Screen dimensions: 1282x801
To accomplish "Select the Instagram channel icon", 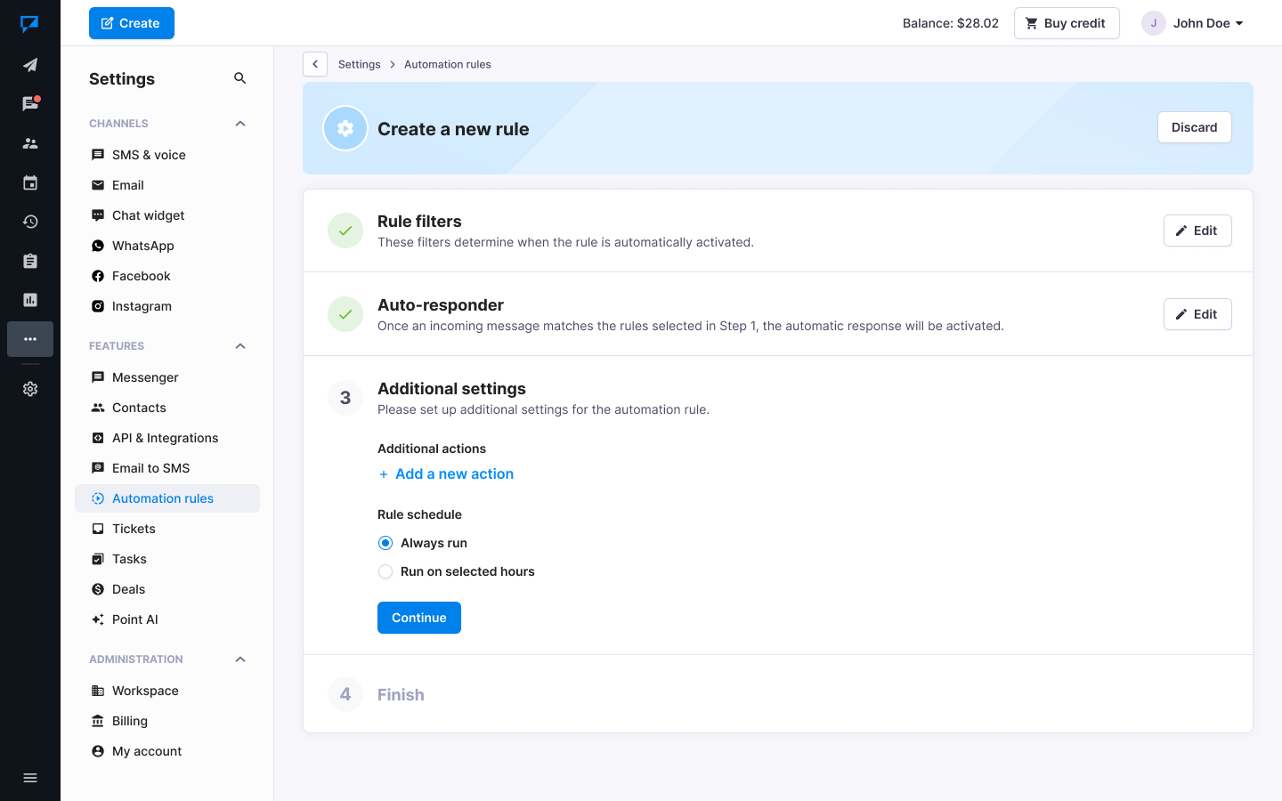I will click(98, 305).
